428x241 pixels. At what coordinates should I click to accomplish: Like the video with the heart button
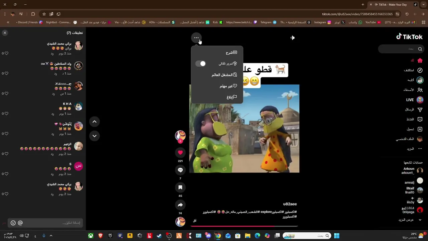180,153
